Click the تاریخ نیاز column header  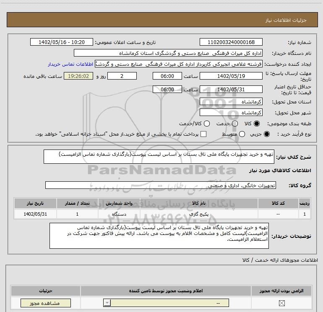(35, 203)
